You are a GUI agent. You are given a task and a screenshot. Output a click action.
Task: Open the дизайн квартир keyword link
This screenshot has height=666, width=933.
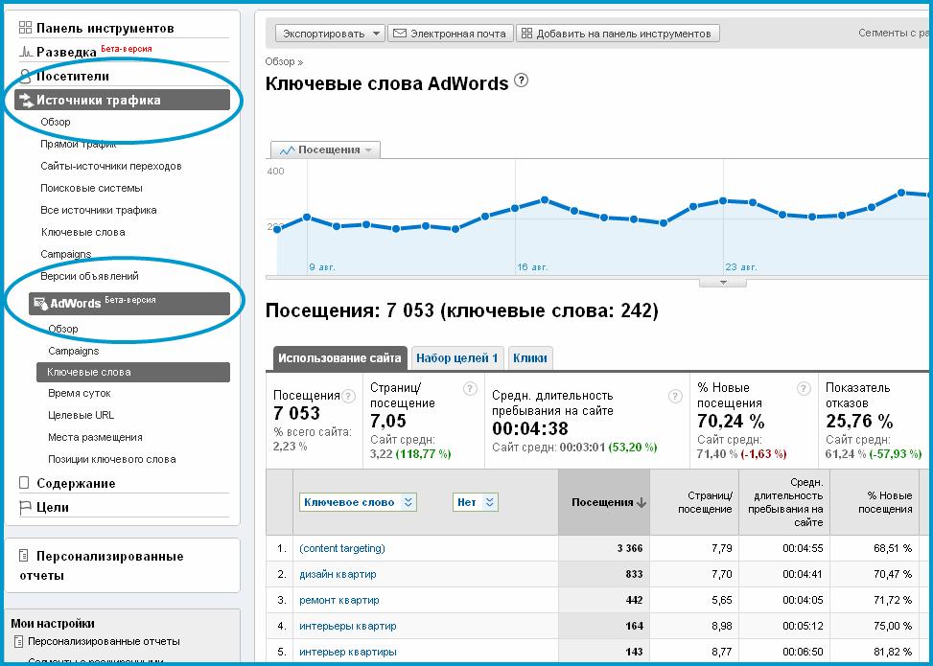click(x=338, y=574)
